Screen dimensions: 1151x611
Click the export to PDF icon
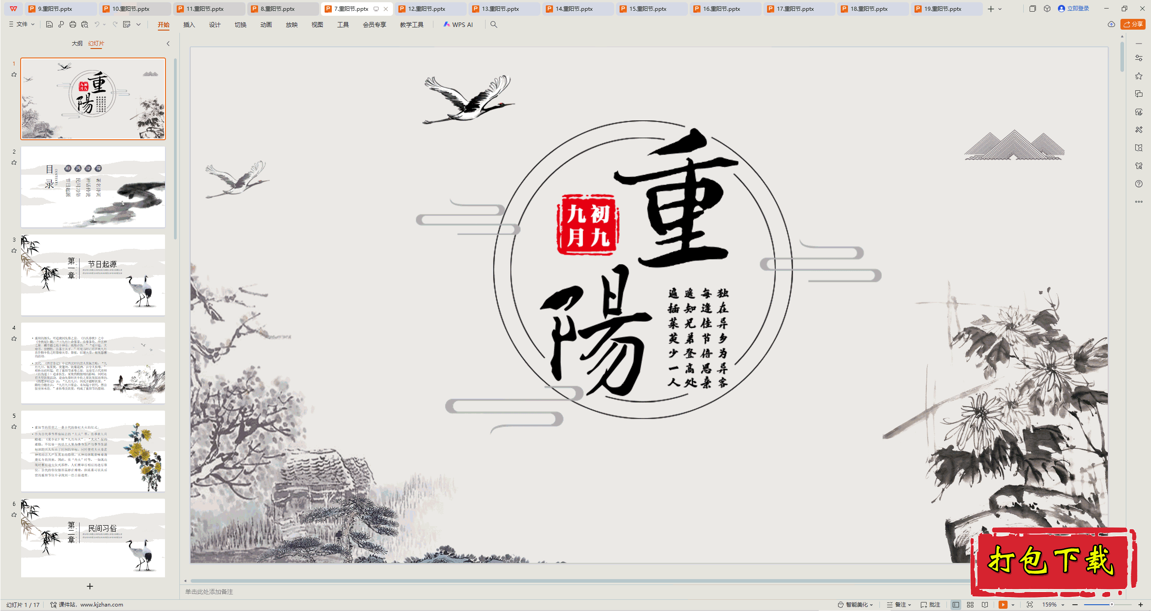point(61,24)
